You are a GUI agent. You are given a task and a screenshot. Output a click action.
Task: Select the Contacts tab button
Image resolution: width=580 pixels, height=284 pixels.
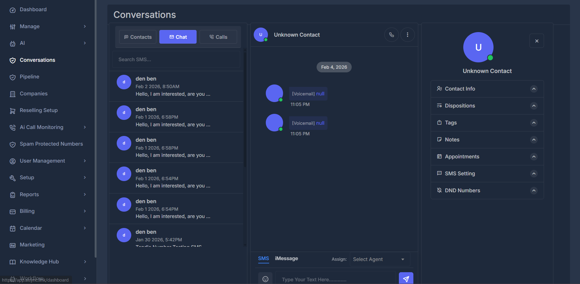click(138, 37)
